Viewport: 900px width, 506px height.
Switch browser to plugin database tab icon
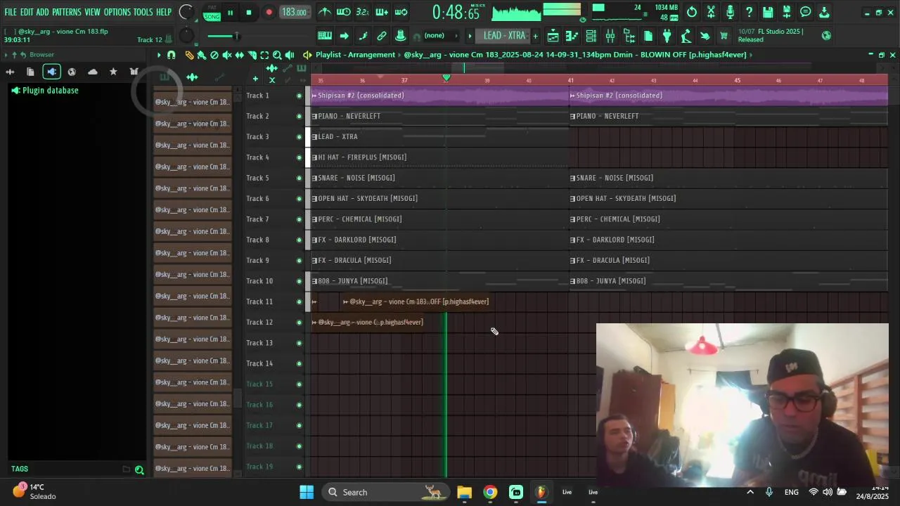51,72
